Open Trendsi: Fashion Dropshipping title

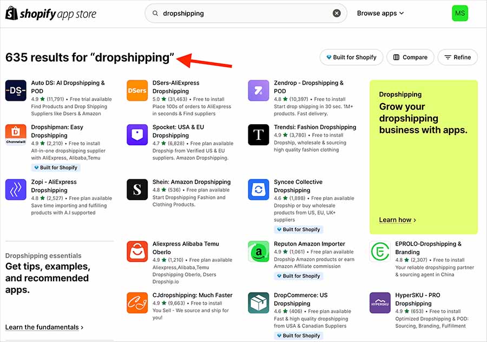click(x=315, y=127)
